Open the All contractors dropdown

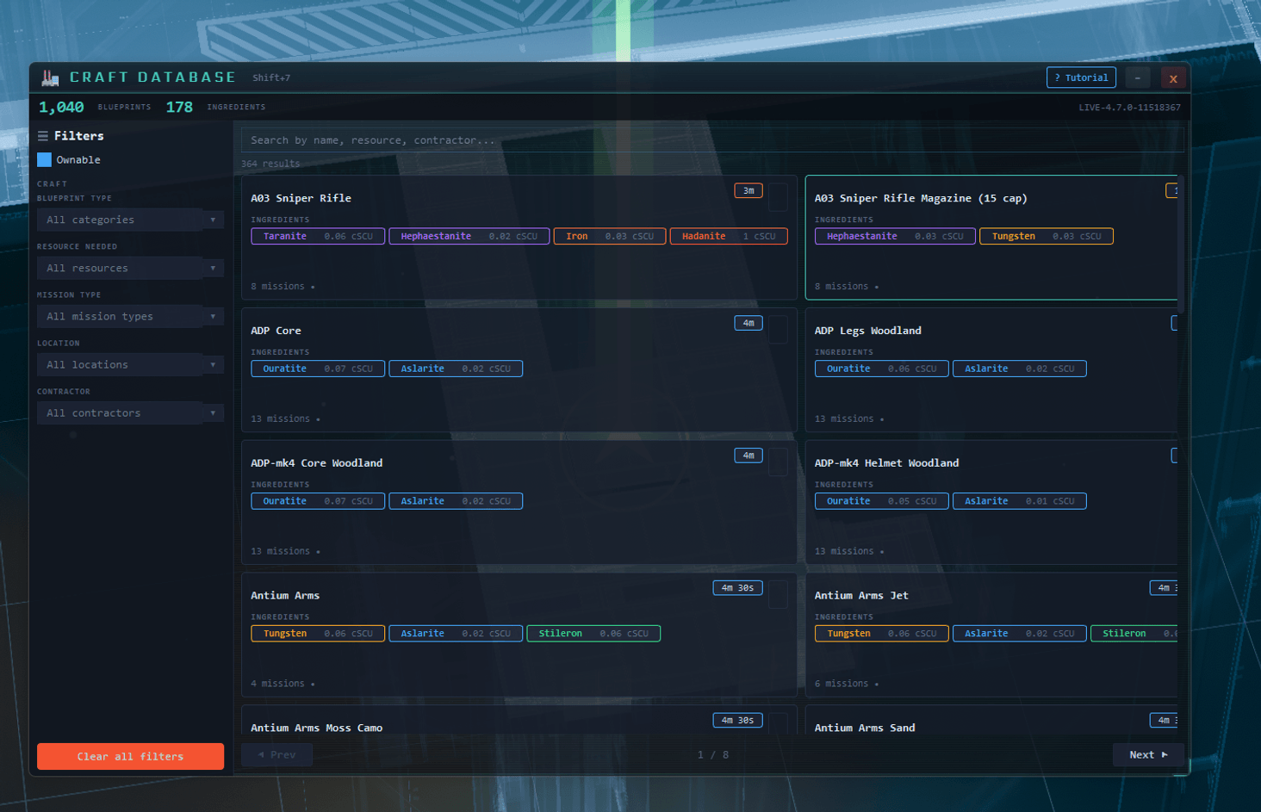130,413
